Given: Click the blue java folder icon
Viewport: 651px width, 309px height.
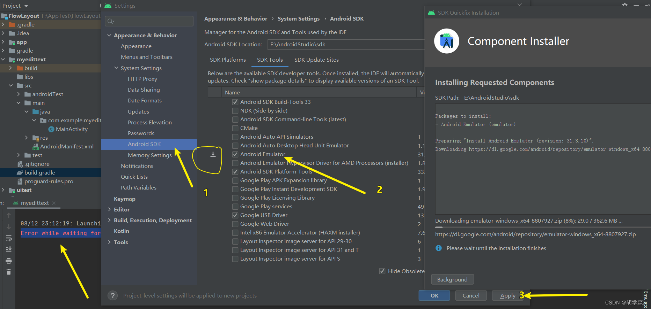Looking at the screenshot, I should pos(36,112).
